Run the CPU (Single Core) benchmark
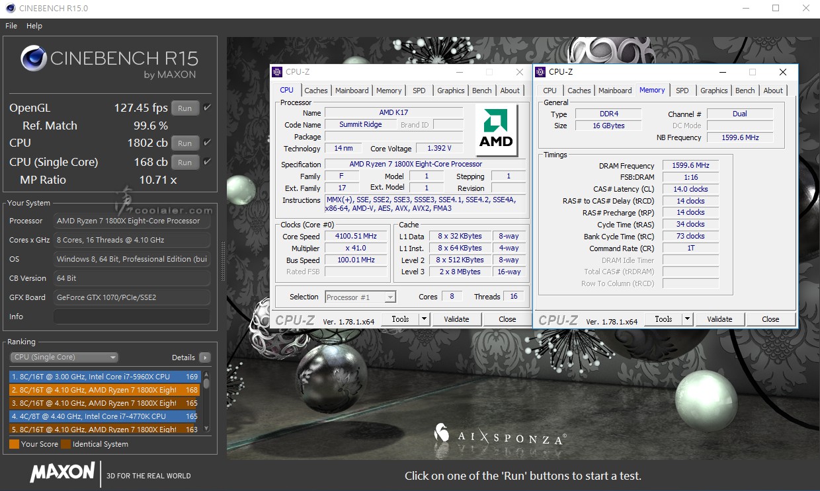This screenshot has width=820, height=491. click(185, 162)
